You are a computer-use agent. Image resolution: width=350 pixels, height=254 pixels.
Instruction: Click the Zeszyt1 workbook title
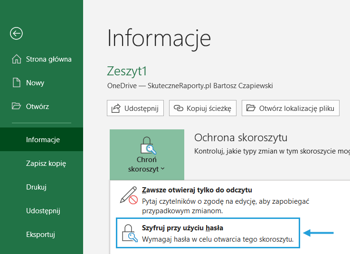pyautogui.click(x=127, y=71)
